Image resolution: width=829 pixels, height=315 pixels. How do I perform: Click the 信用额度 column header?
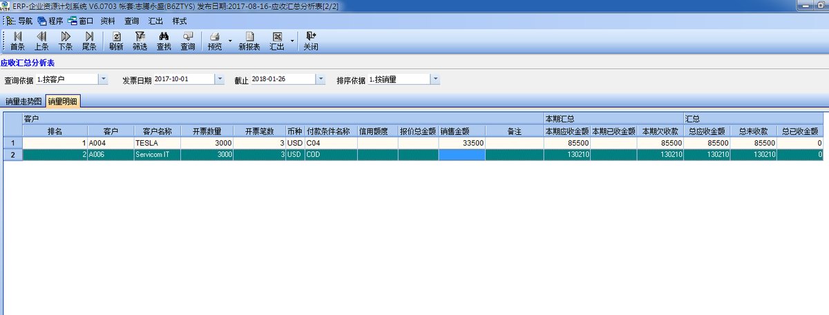point(377,131)
